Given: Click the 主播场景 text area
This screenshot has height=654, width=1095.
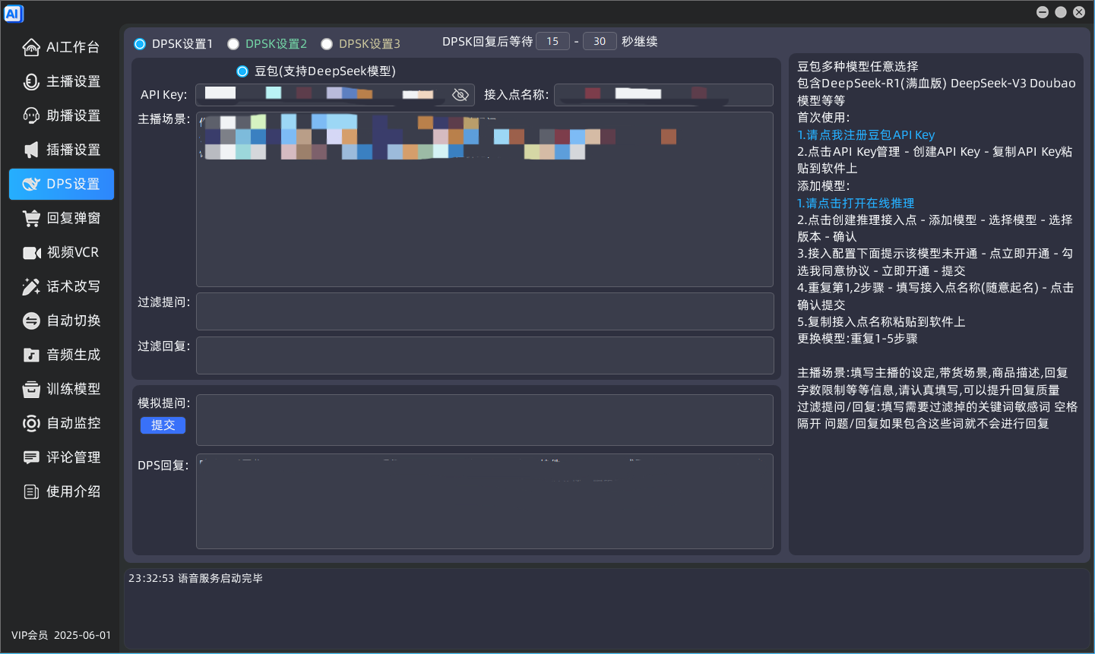Looking at the screenshot, I should 485,199.
